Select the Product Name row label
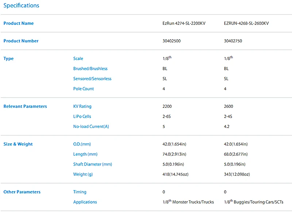This screenshot has width=292, height=212. pyautogui.click(x=19, y=23)
